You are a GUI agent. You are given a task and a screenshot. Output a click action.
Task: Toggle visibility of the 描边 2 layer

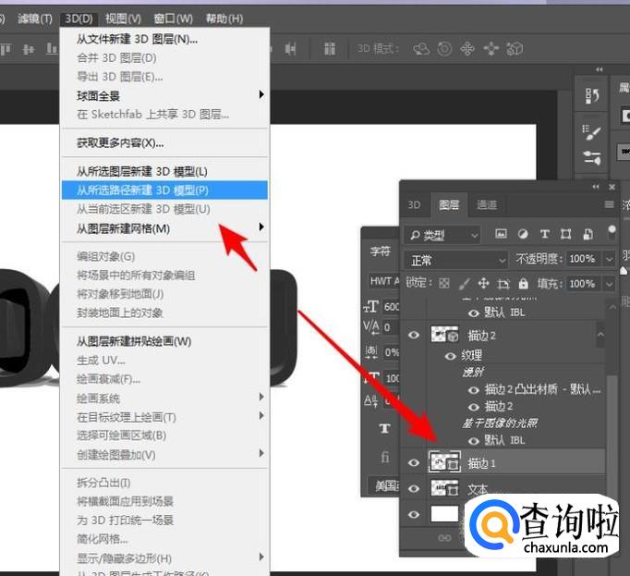[x=414, y=335]
